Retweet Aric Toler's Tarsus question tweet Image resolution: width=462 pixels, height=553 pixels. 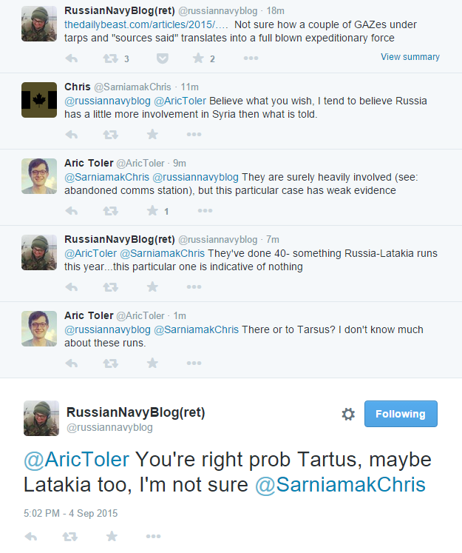111,363
